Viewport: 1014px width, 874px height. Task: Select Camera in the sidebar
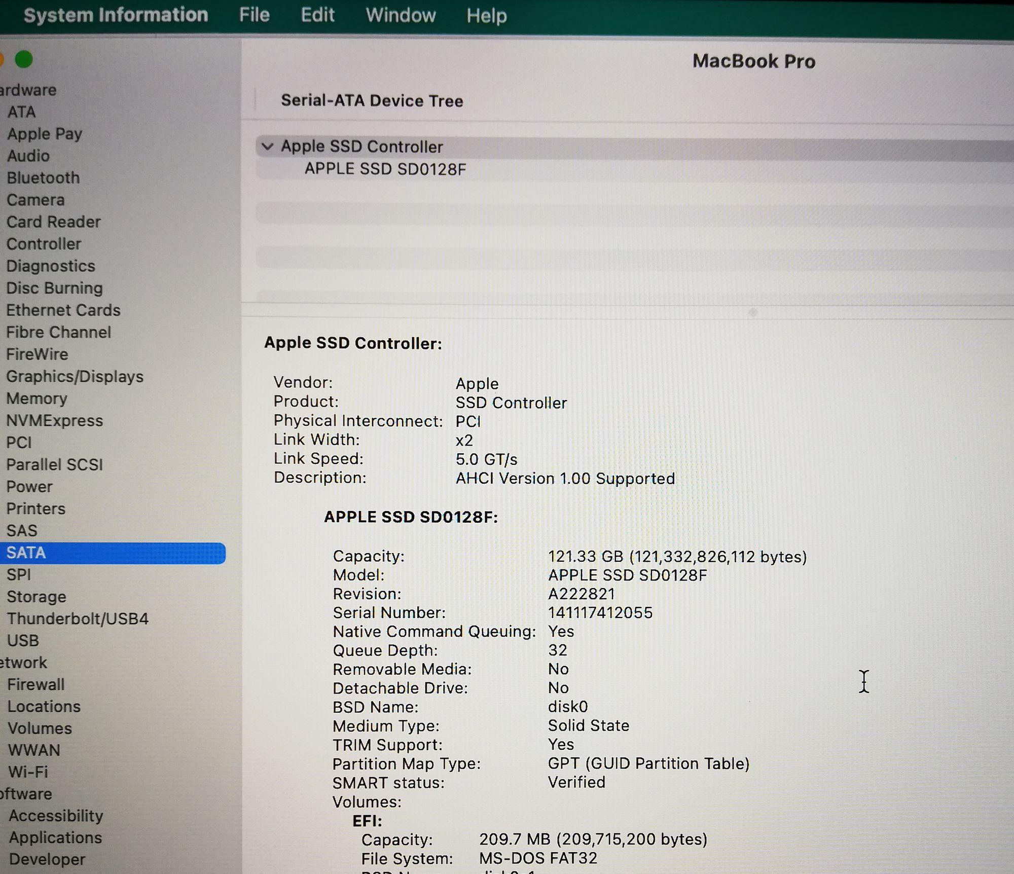point(35,200)
